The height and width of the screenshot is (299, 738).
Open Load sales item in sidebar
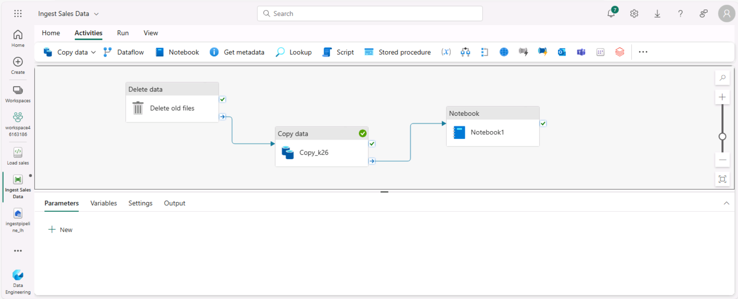click(18, 156)
